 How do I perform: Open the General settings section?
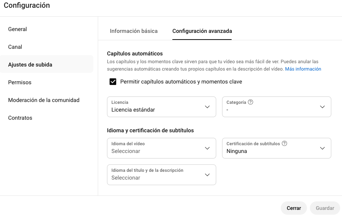(x=17, y=29)
